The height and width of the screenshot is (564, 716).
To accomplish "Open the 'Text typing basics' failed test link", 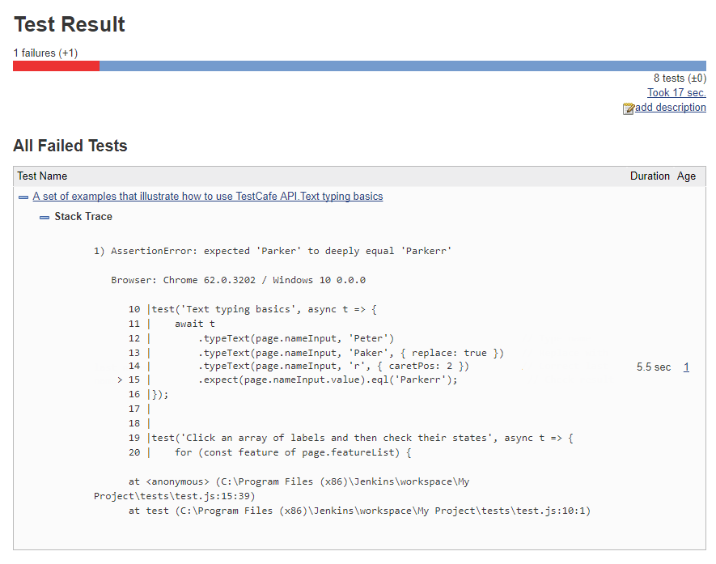I will tap(208, 197).
